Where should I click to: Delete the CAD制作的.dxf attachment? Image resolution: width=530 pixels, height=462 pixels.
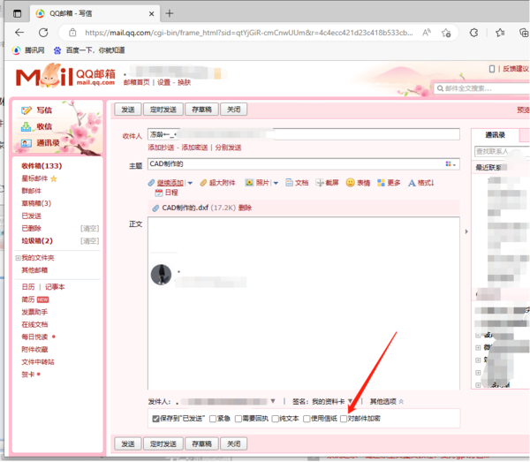pos(245,208)
